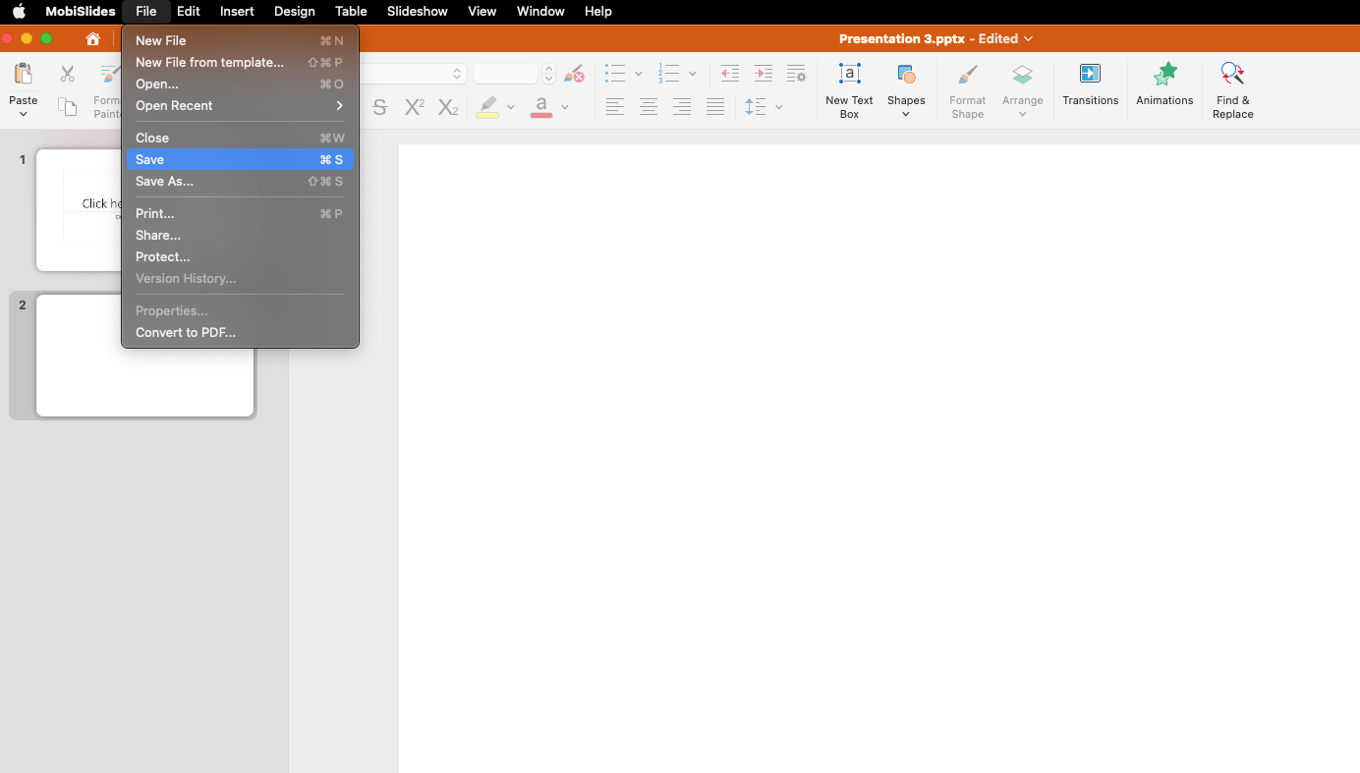Choose Save As... menu entry
1360x773 pixels.
click(x=240, y=181)
